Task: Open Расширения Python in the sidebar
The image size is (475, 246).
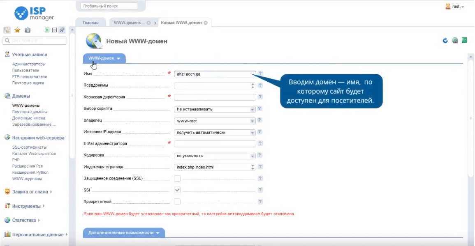Action: click(x=30, y=172)
